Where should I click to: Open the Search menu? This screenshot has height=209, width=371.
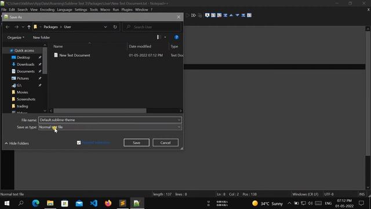point(23,10)
